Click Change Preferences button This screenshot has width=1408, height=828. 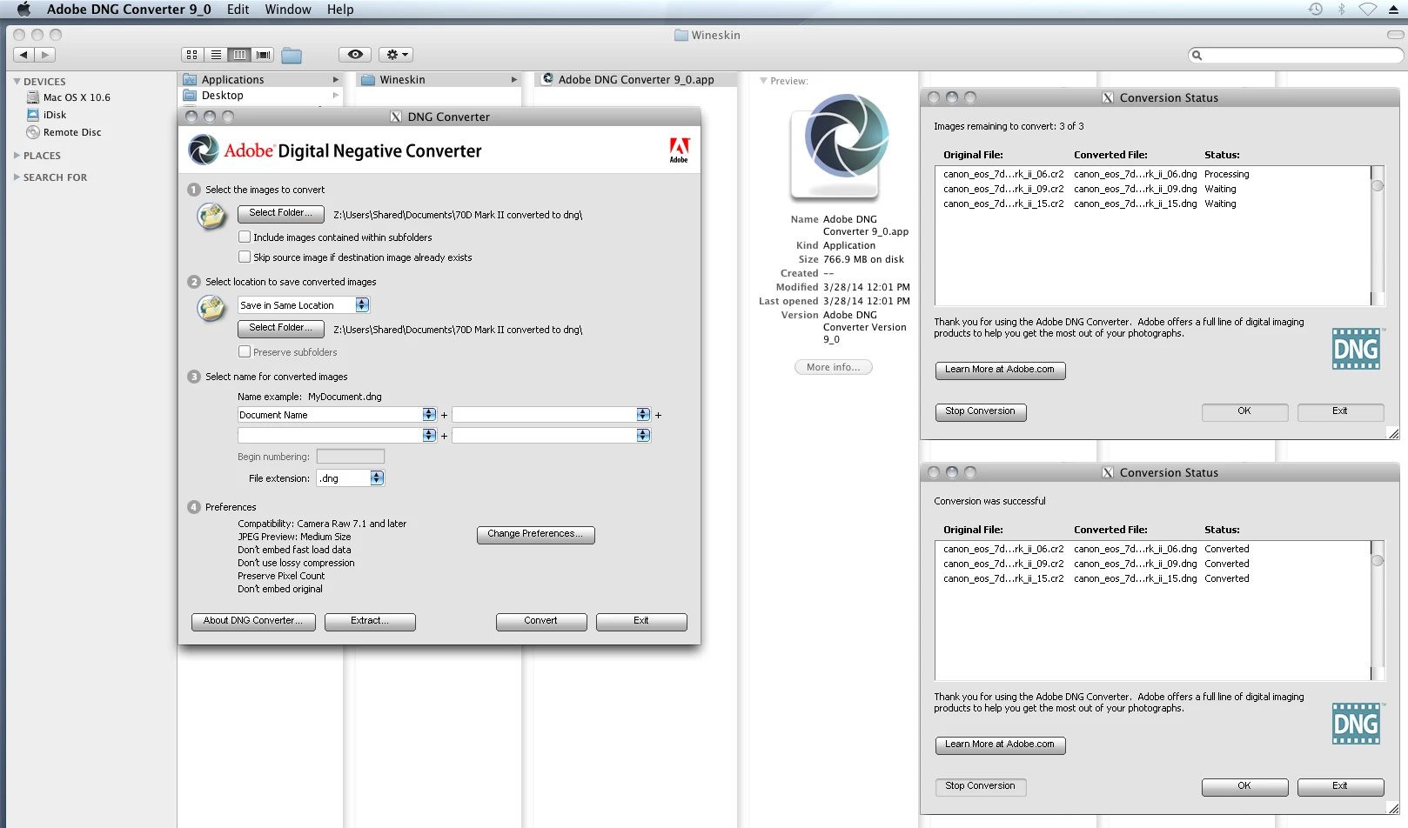(x=535, y=535)
